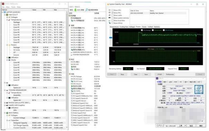Click the Clear button in Stability Test
The width and height of the screenshot is (209, 131).
point(136,74)
